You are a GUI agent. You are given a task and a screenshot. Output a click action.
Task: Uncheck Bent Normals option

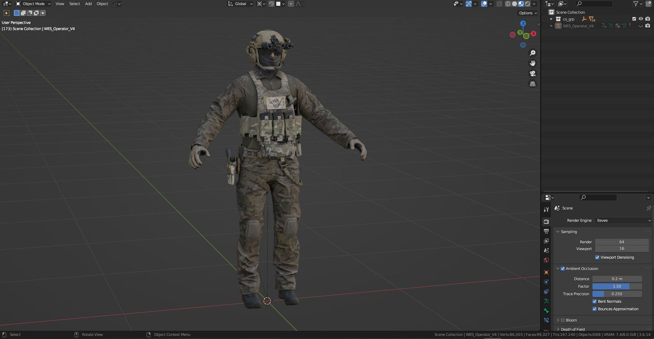tap(594, 301)
